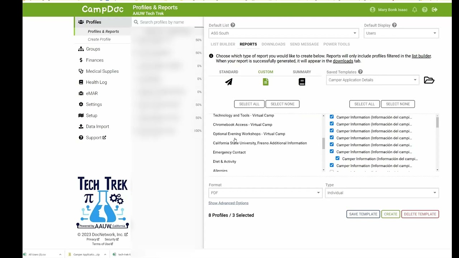The height and width of the screenshot is (258, 459).
Task: Click the field checkbox list scrollbar thumb
Action: 437,122
